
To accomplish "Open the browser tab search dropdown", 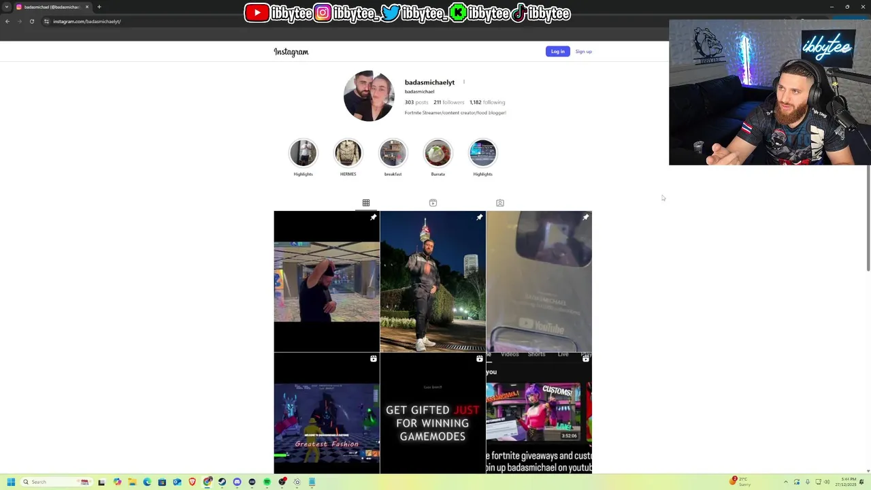I will tap(7, 7).
